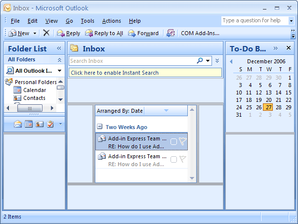Minimize the Folder List pane
Screen dimensions: 298x224
point(59,48)
